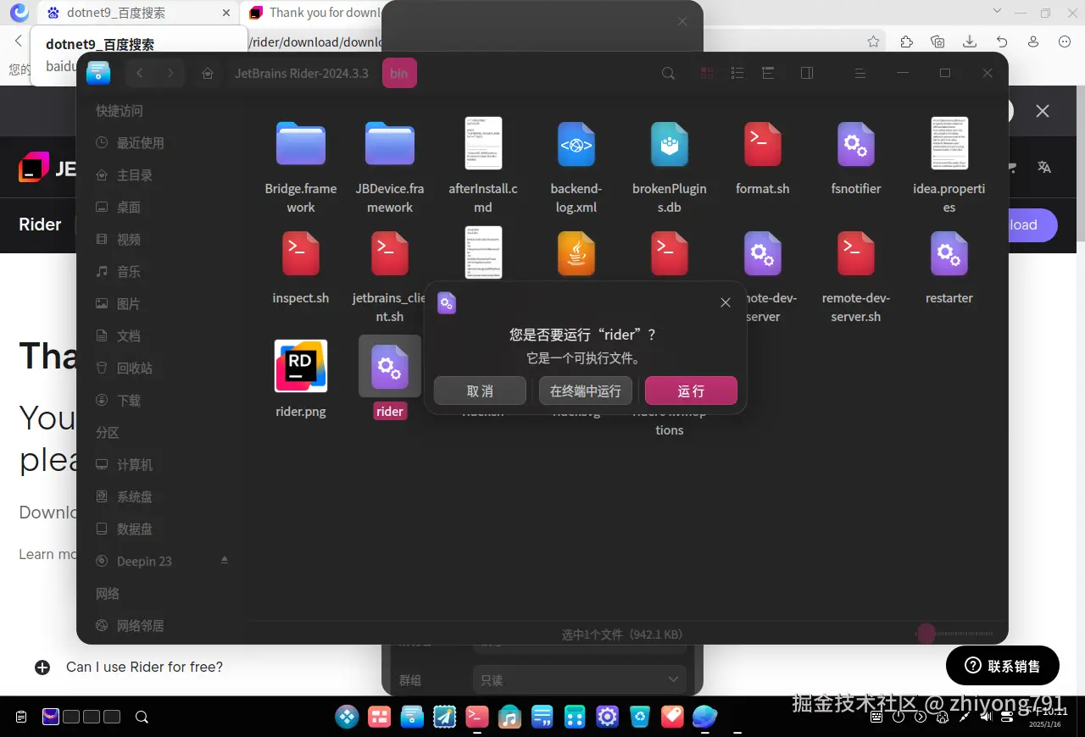Open the JetBrains language switcher icon

click(1044, 168)
